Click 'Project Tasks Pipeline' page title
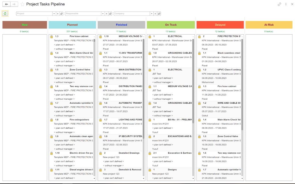 click(46, 4)
